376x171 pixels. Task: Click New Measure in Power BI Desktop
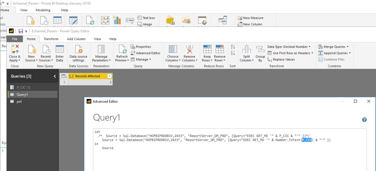tap(250, 18)
